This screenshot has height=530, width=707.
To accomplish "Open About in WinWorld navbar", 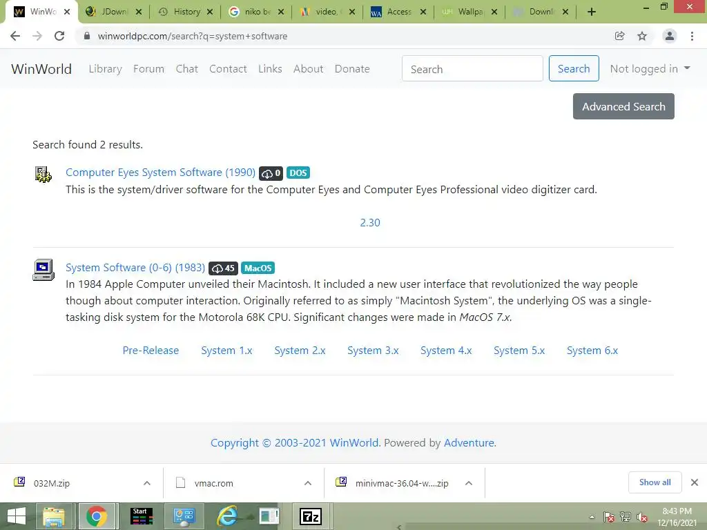I will click(309, 69).
